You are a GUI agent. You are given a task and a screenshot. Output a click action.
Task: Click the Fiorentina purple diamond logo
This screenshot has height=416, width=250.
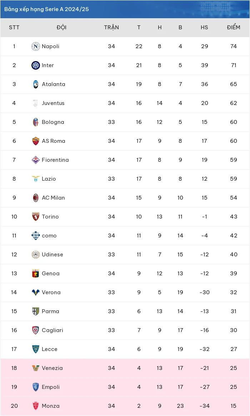(36, 160)
